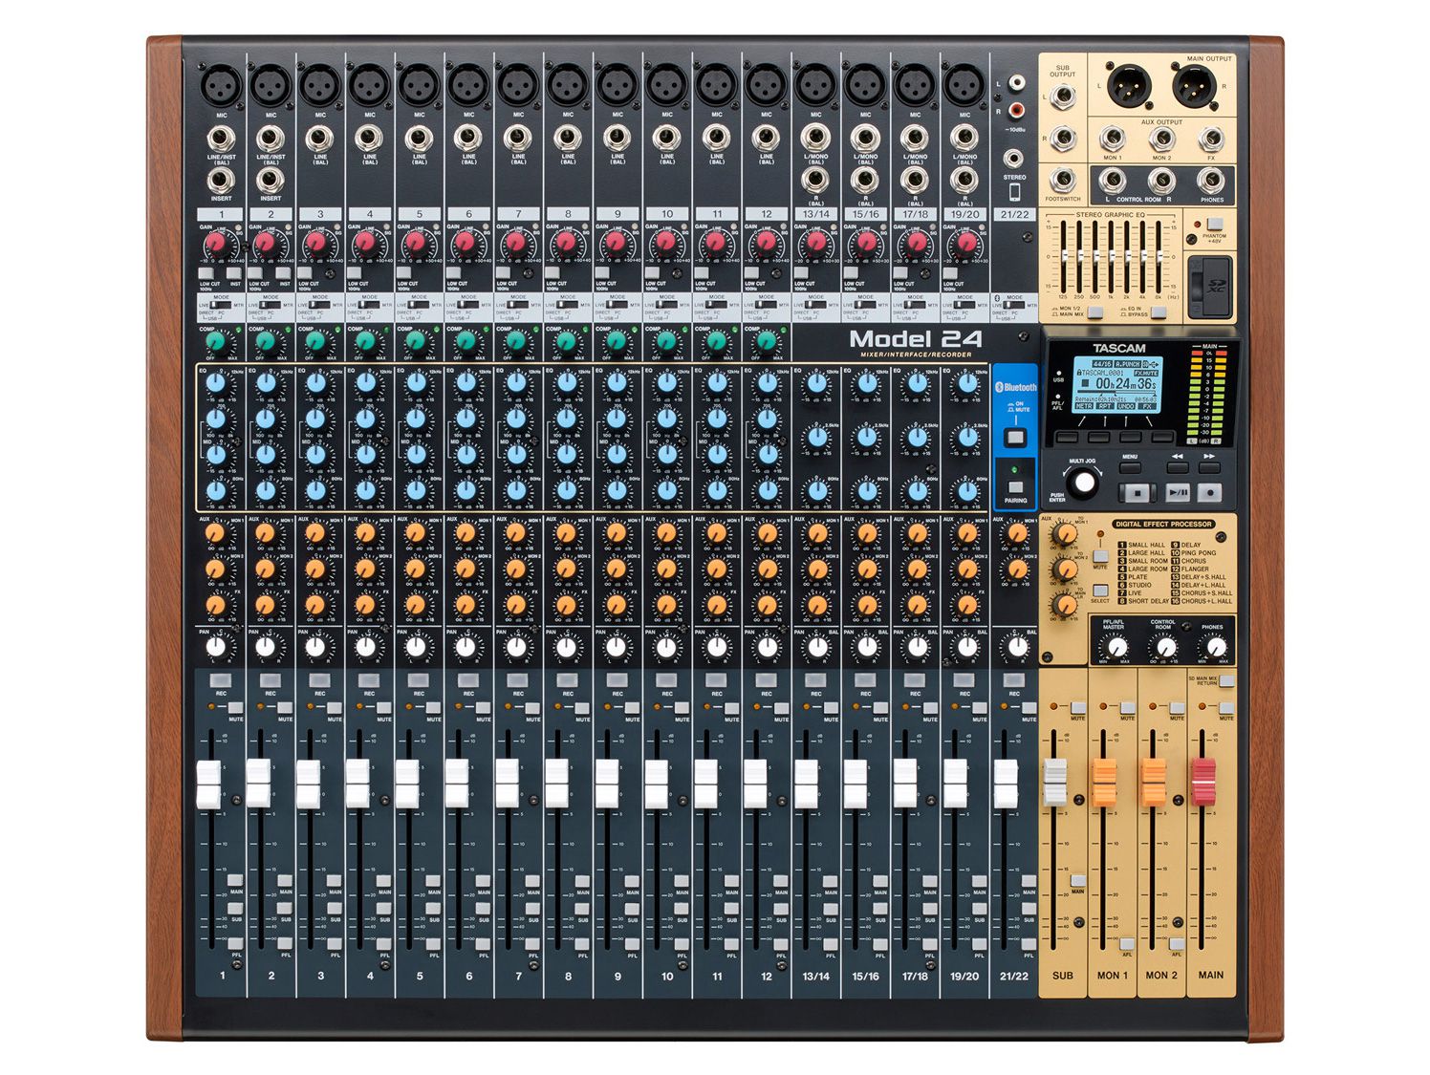Mute the SUB master fader
The image size is (1430, 1075).
coord(1077,707)
